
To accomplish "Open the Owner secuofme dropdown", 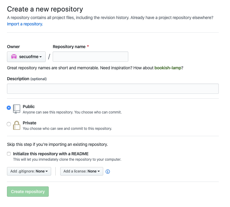I will pyautogui.click(x=26, y=57).
